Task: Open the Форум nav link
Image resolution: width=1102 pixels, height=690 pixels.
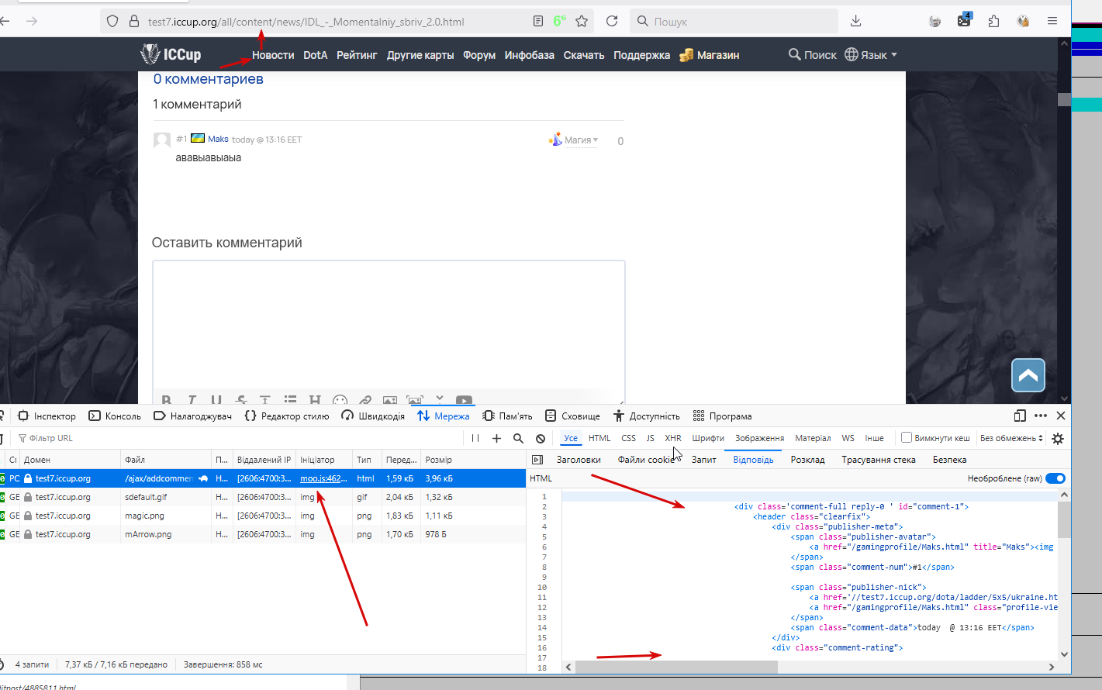Action: pyautogui.click(x=479, y=55)
